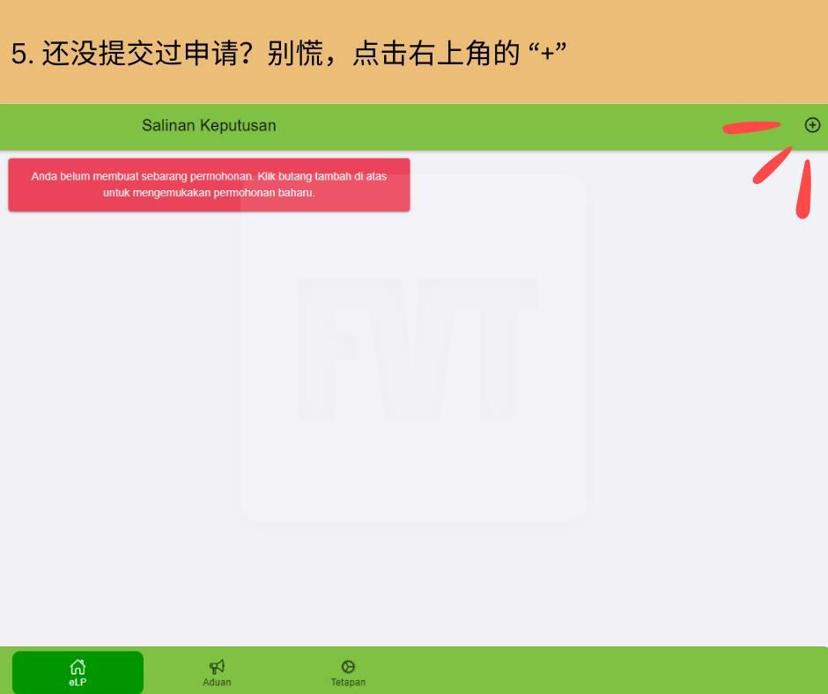Open settings via the Tetapan gear icon
Image resolution: width=828 pixels, height=694 pixels.
348,667
